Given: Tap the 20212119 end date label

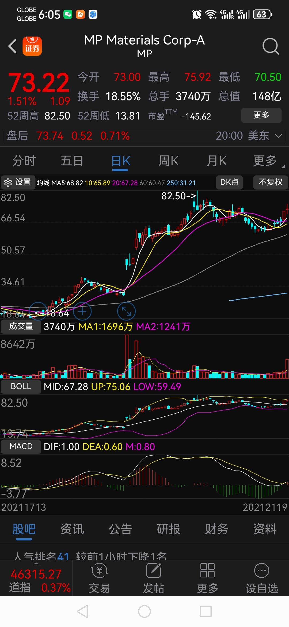Looking at the screenshot, I should 265,507.
